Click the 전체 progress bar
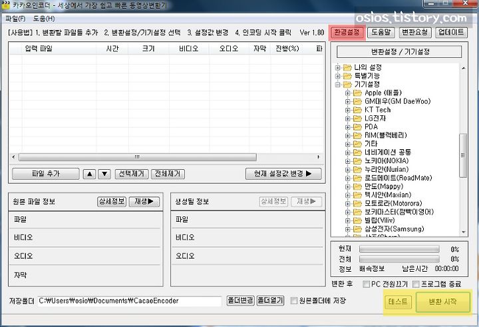 coord(399,259)
